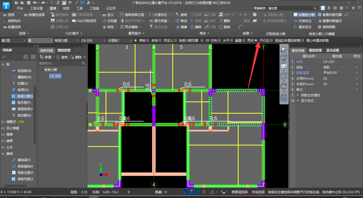The image size is (363, 198).
Task: Switch to the 工程设置 ribbon tab
Action: 36,8
